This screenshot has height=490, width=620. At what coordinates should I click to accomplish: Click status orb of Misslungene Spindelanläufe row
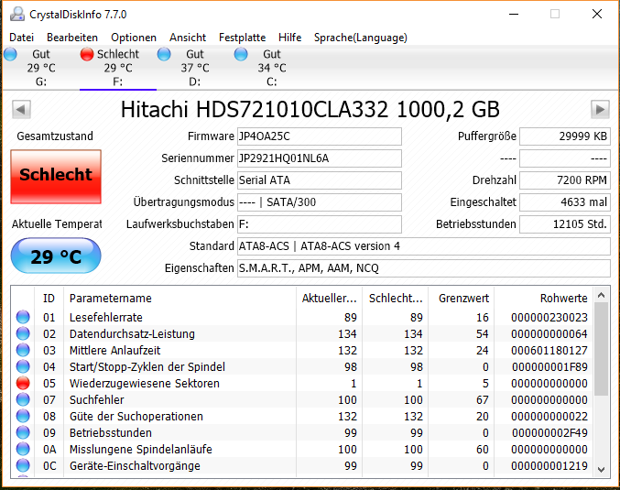(x=23, y=450)
